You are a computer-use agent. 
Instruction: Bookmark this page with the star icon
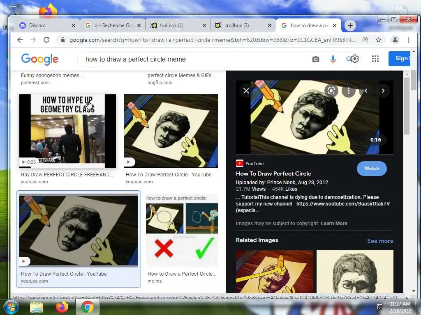click(379, 40)
